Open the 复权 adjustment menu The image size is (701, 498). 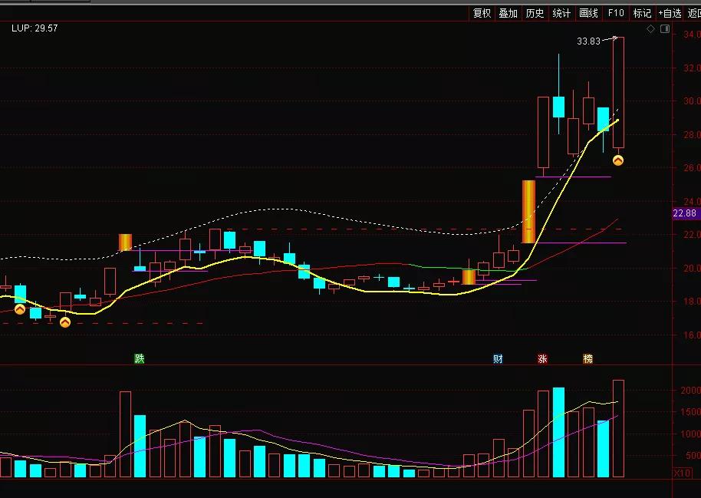482,13
